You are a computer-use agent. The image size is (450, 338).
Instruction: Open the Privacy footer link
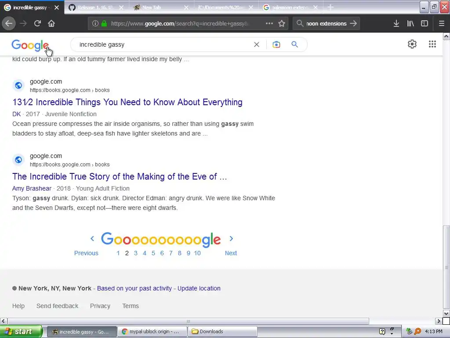pyautogui.click(x=100, y=306)
